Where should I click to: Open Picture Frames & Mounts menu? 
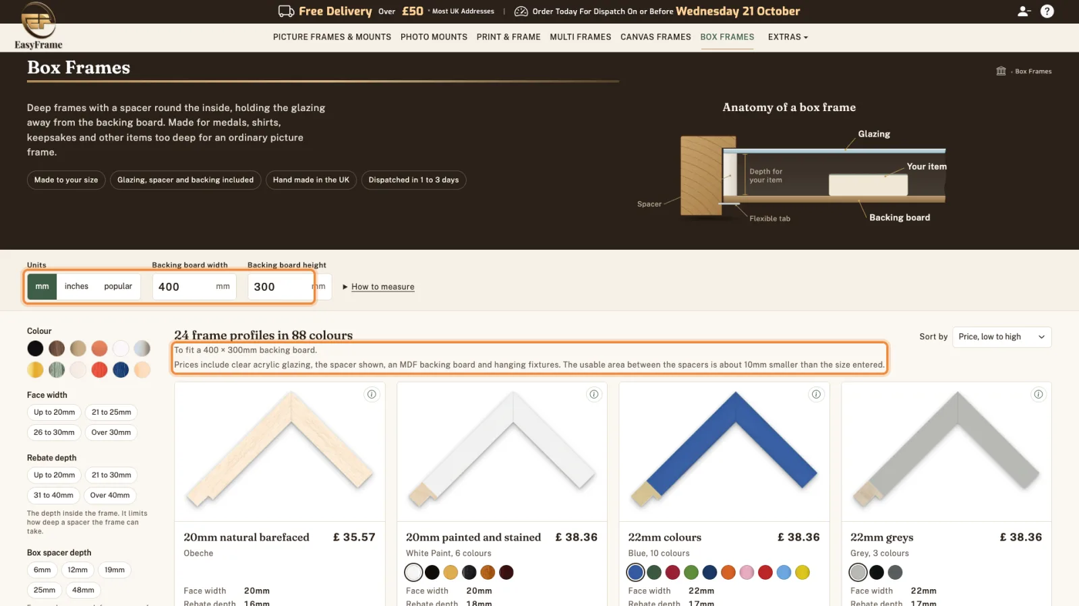click(332, 37)
